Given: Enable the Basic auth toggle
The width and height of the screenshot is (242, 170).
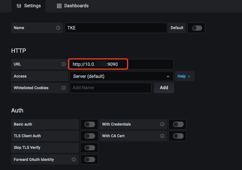Looking at the screenshot, I should coord(90,124).
